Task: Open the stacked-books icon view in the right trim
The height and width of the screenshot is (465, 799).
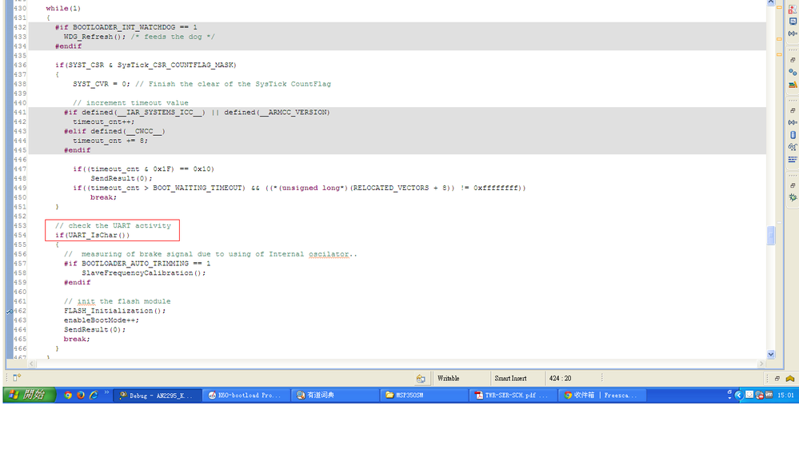Action: pyautogui.click(x=793, y=85)
